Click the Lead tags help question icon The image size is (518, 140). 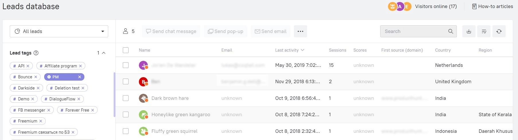pos(36,53)
